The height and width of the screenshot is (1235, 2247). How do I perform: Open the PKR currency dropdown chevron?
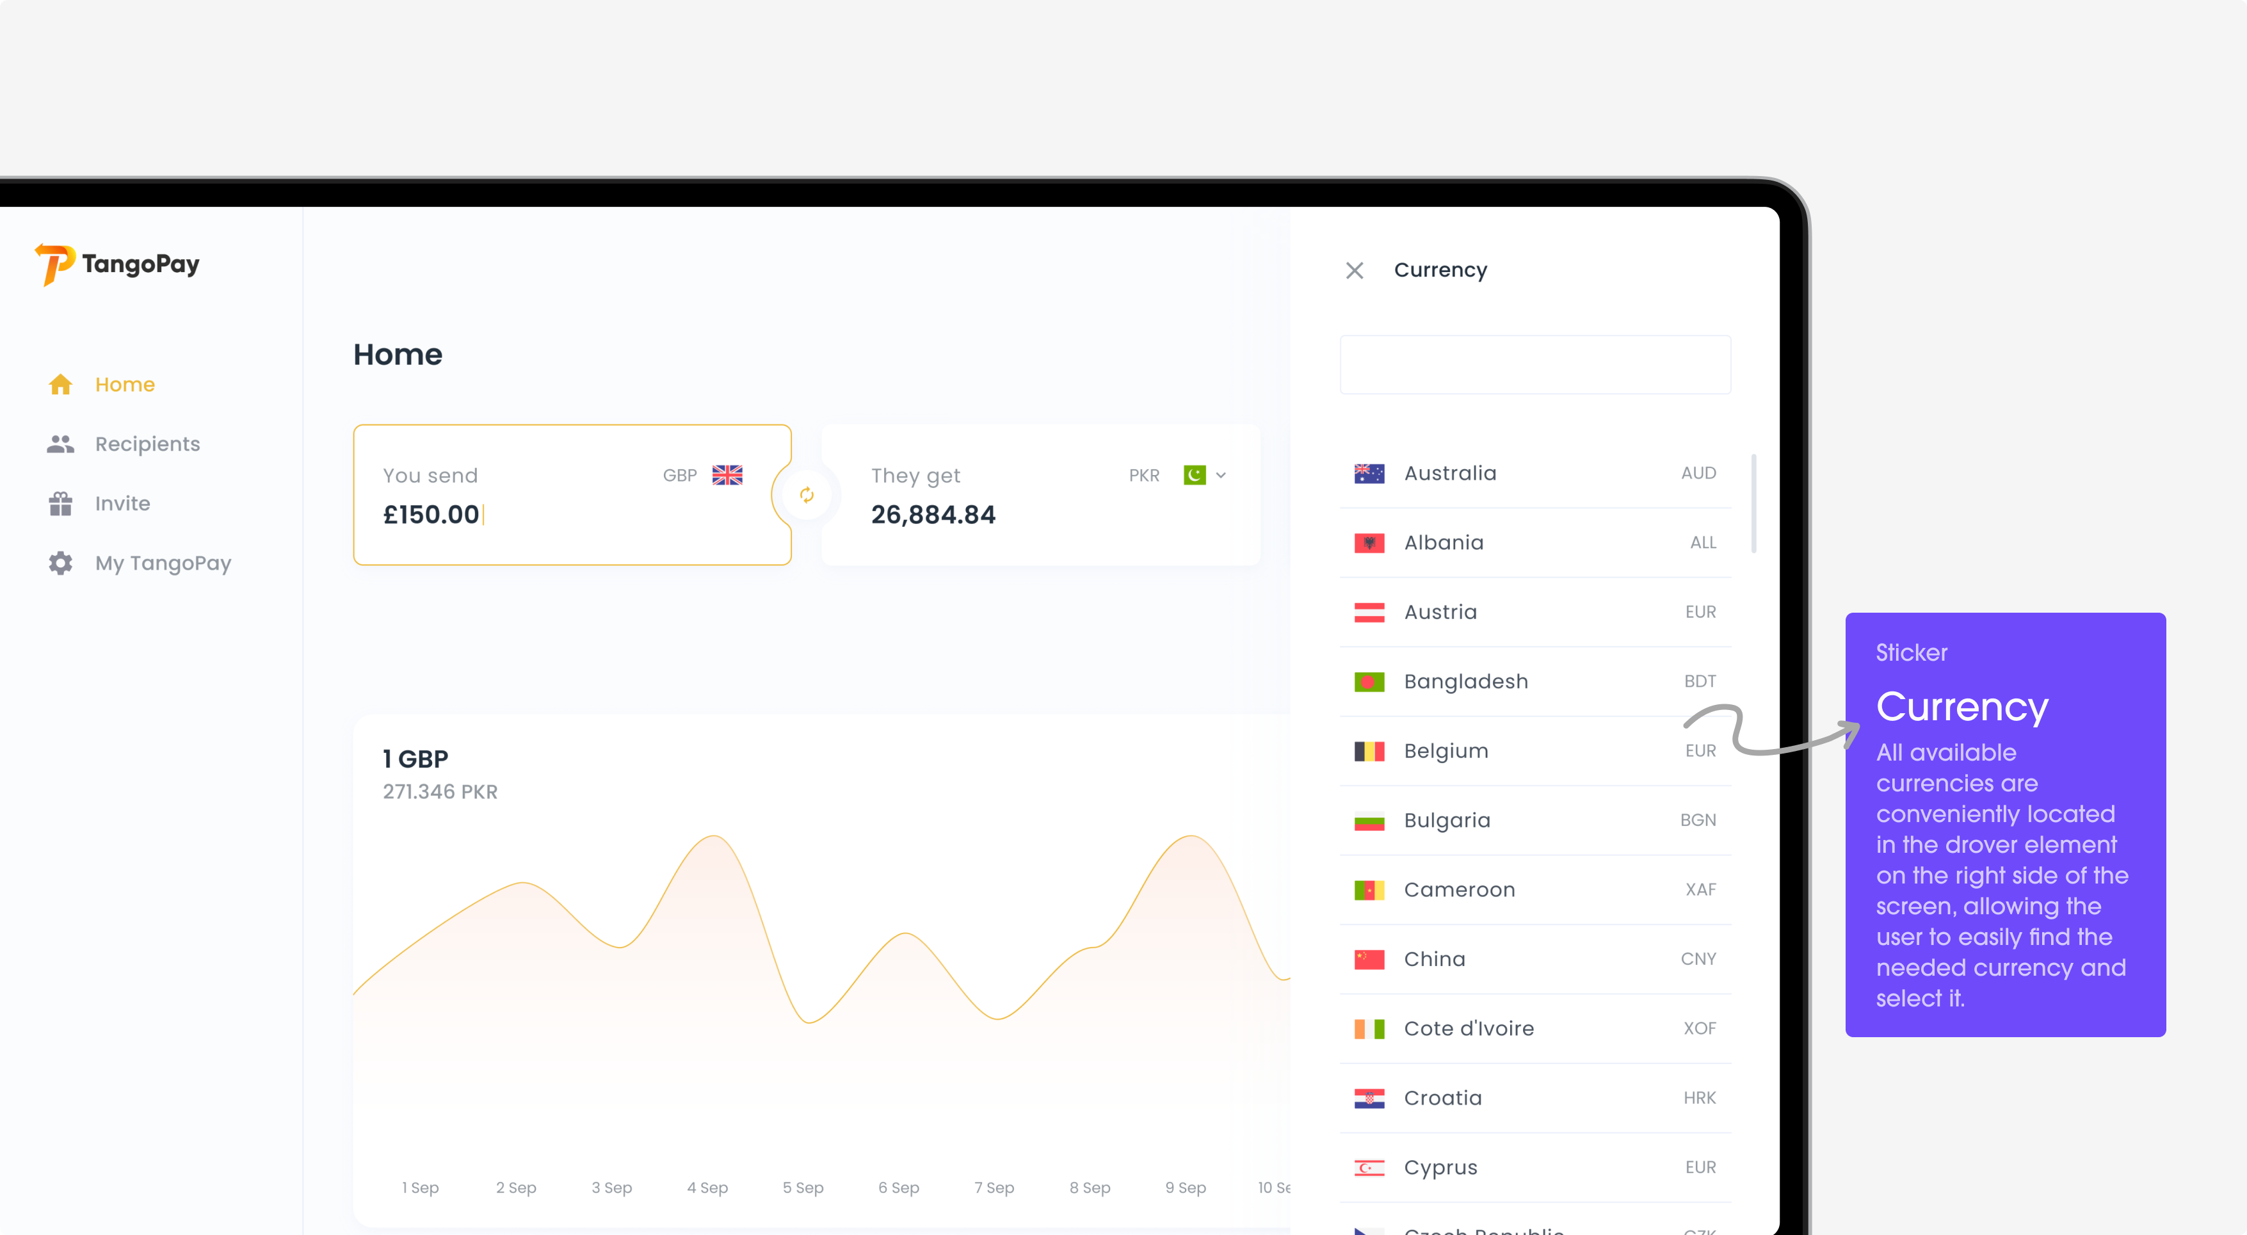1221,475
